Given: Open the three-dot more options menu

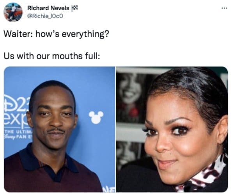Looking at the screenshot, I should tap(224, 8).
